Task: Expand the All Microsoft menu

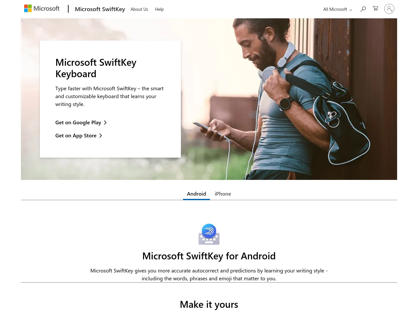Action: [335, 9]
